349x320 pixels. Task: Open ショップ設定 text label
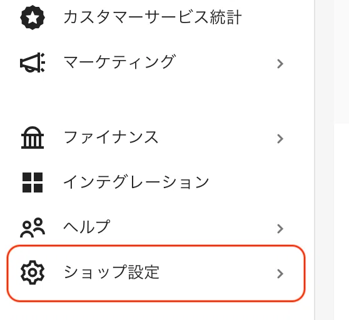(x=111, y=272)
